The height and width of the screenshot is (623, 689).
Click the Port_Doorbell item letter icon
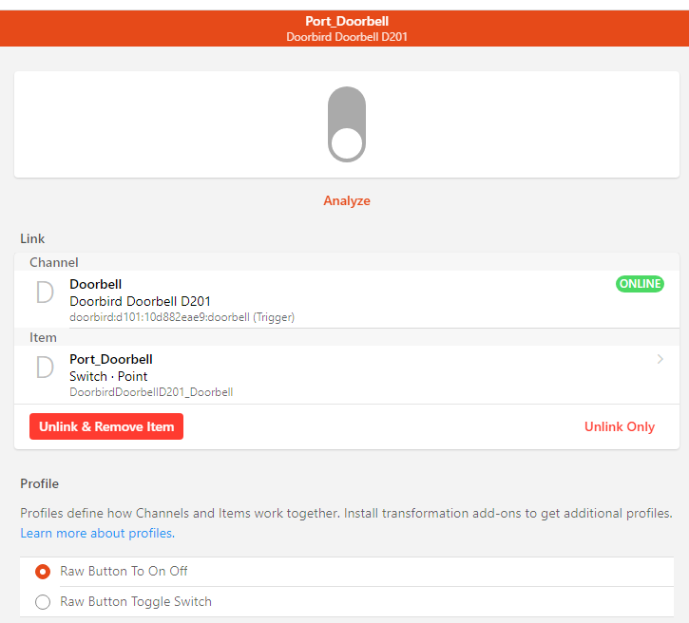click(x=45, y=368)
